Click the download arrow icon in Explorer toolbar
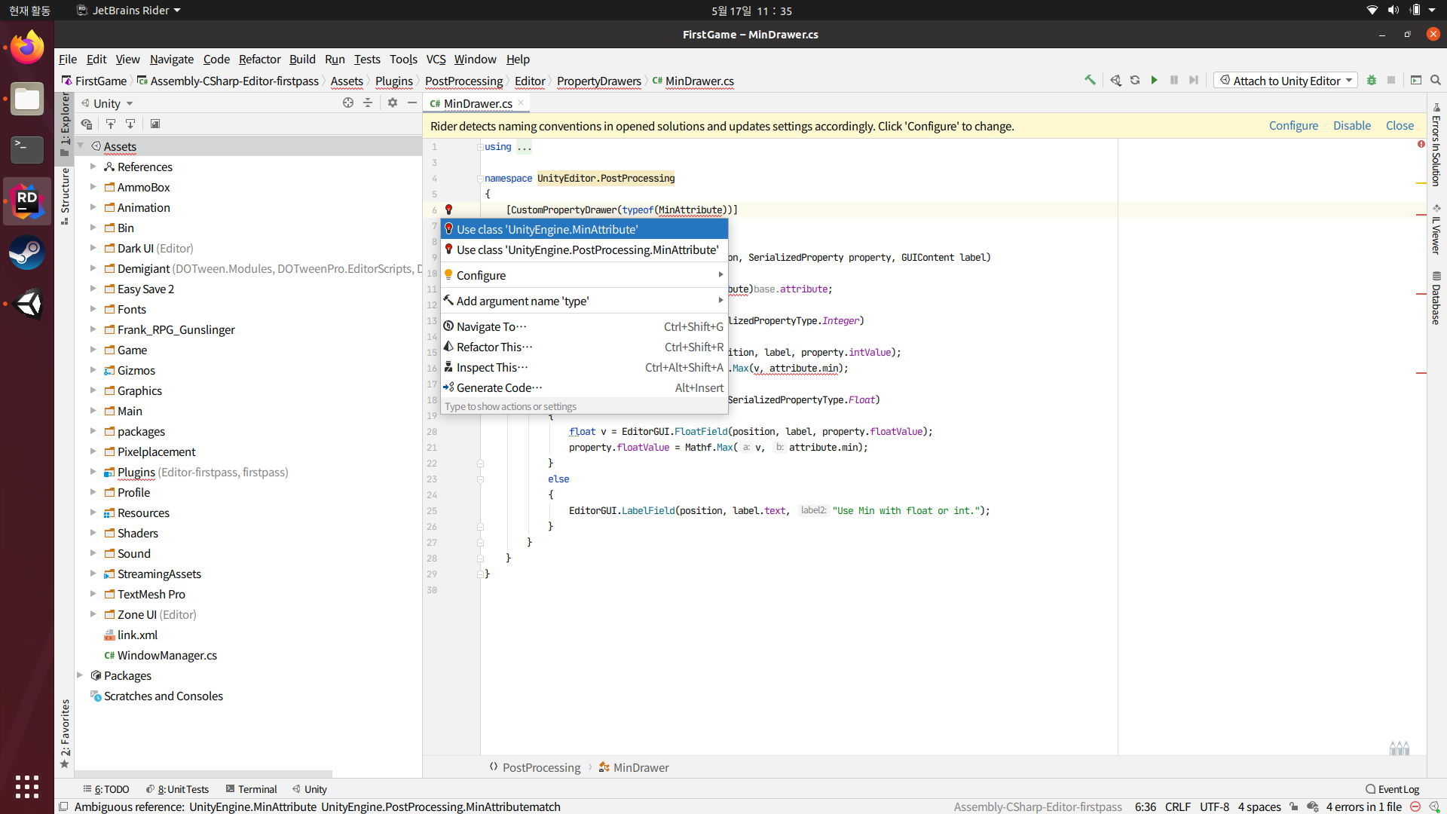This screenshot has height=814, width=1447. pos(130,124)
